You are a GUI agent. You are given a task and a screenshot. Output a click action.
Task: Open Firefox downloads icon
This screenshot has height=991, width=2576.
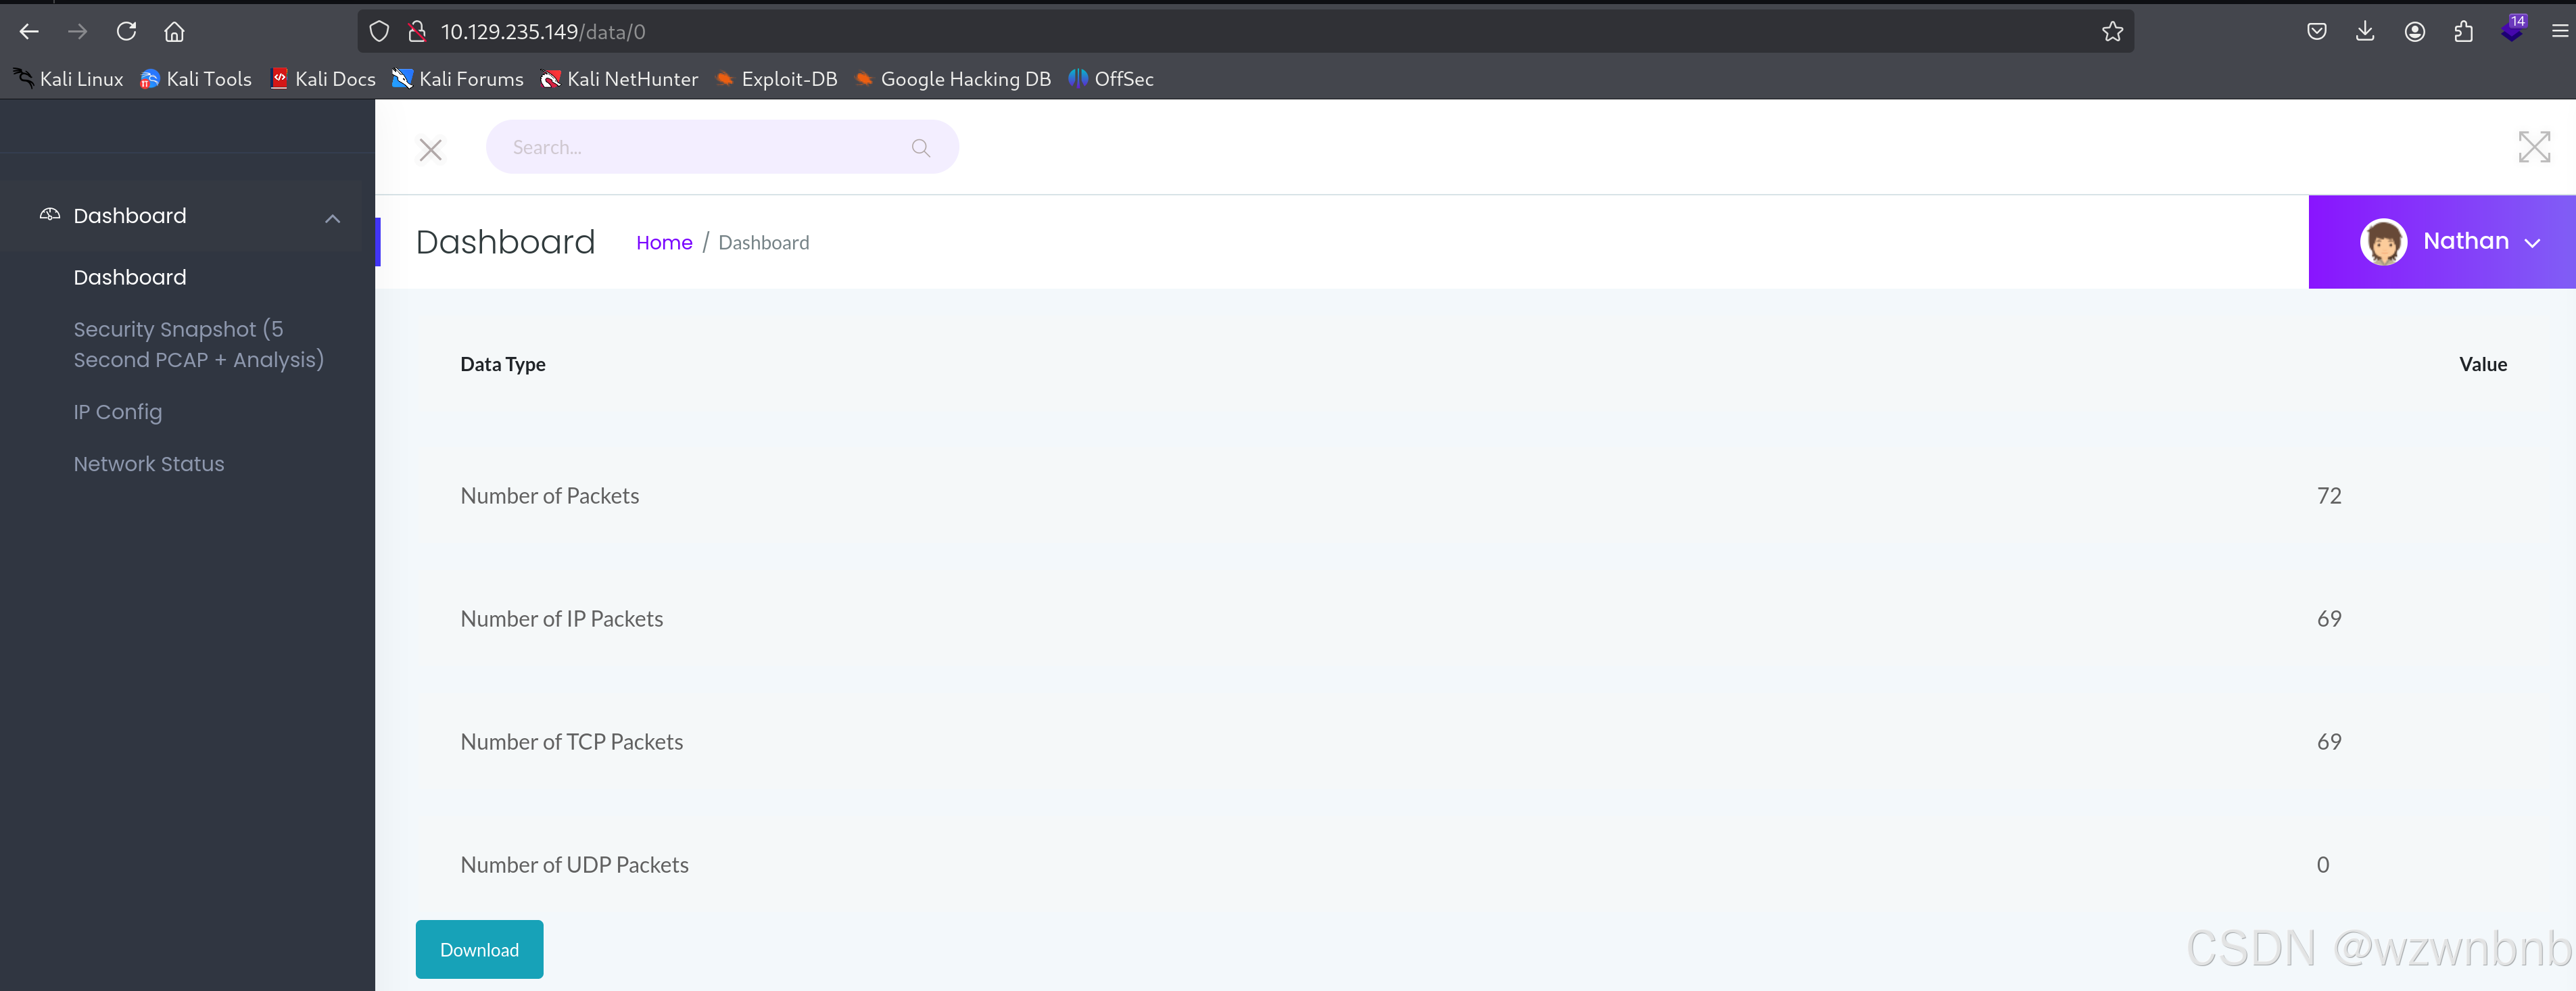(x=2365, y=32)
